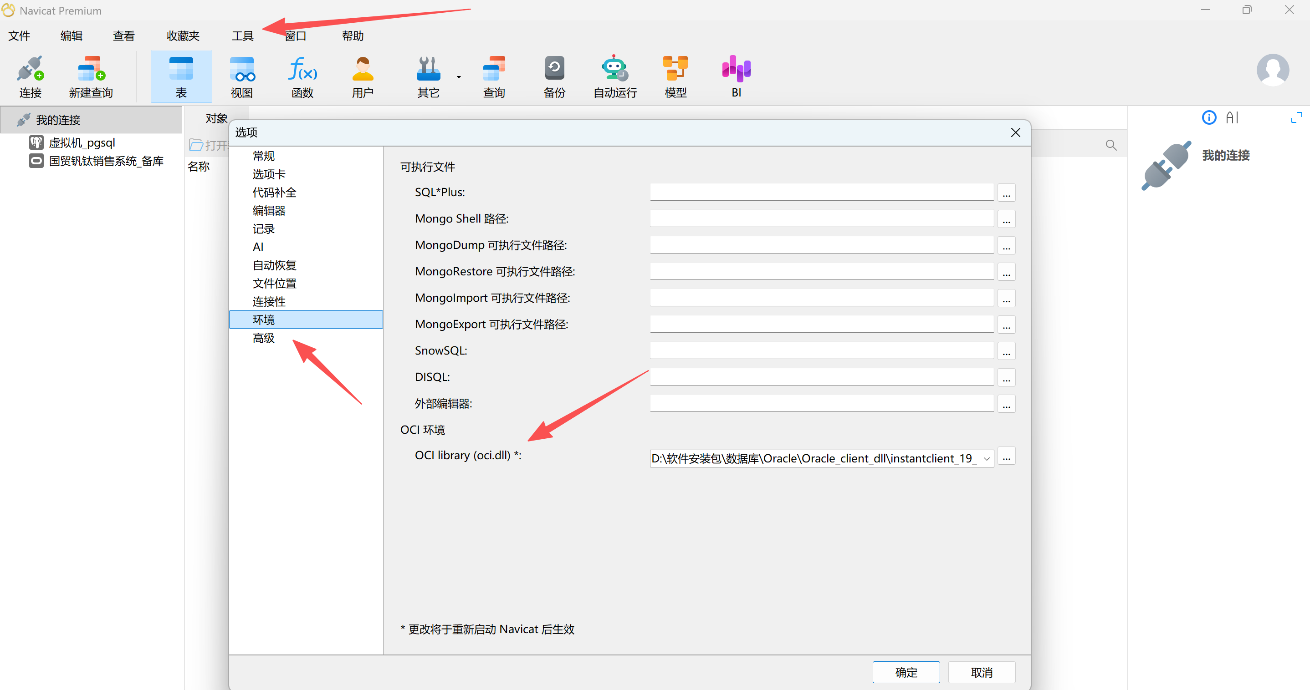This screenshot has height=690, width=1310.
Task: Open the 用户 user icon
Action: 363,77
